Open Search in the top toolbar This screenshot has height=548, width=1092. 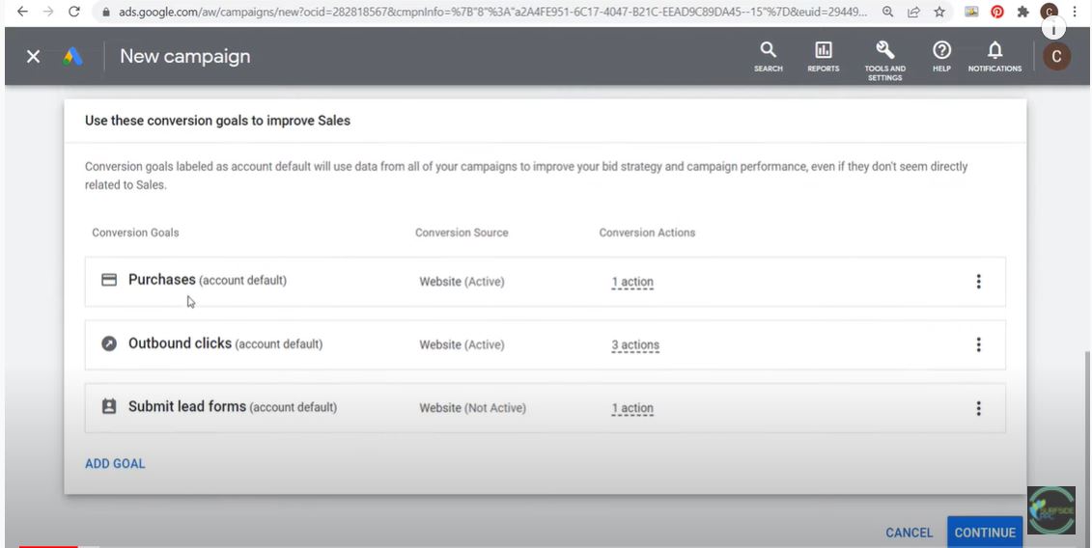point(769,56)
